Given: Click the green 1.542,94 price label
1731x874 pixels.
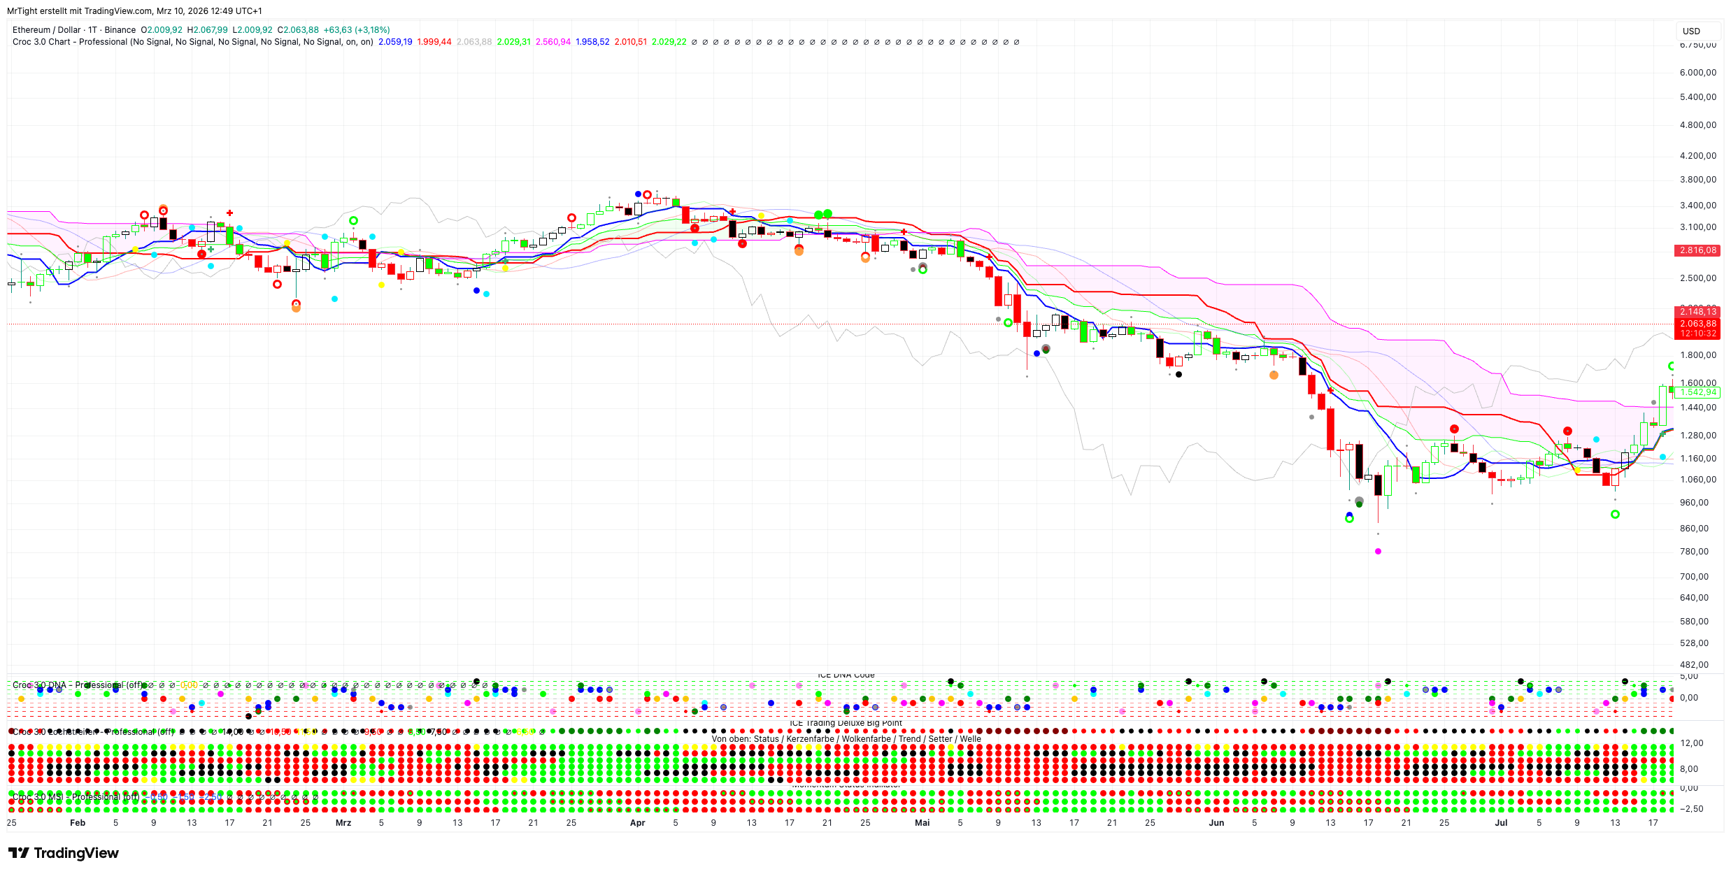Looking at the screenshot, I should (1698, 393).
